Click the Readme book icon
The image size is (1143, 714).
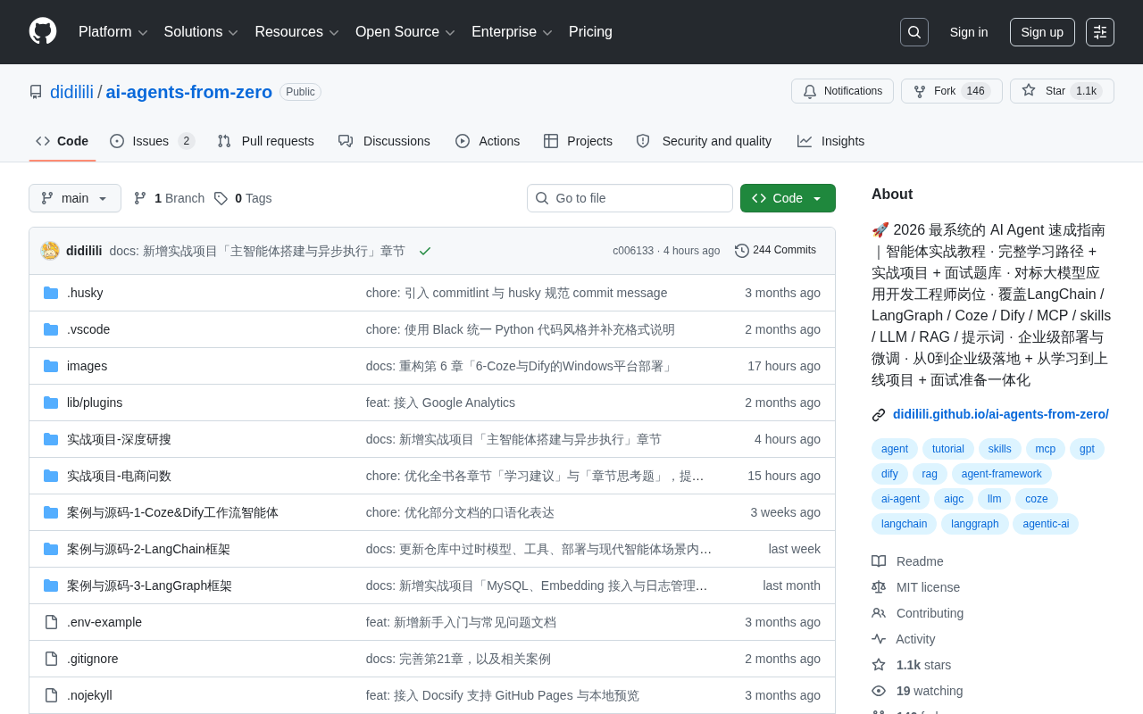(879, 561)
